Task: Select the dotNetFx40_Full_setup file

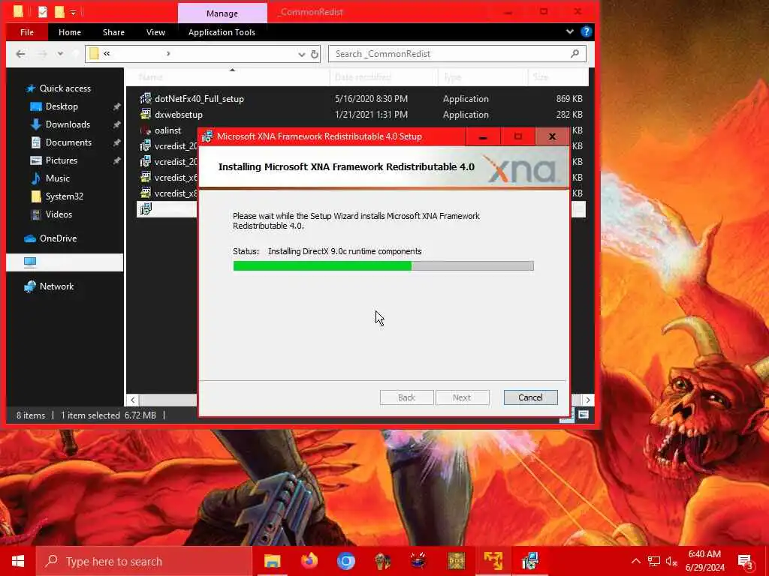Action: 199,99
